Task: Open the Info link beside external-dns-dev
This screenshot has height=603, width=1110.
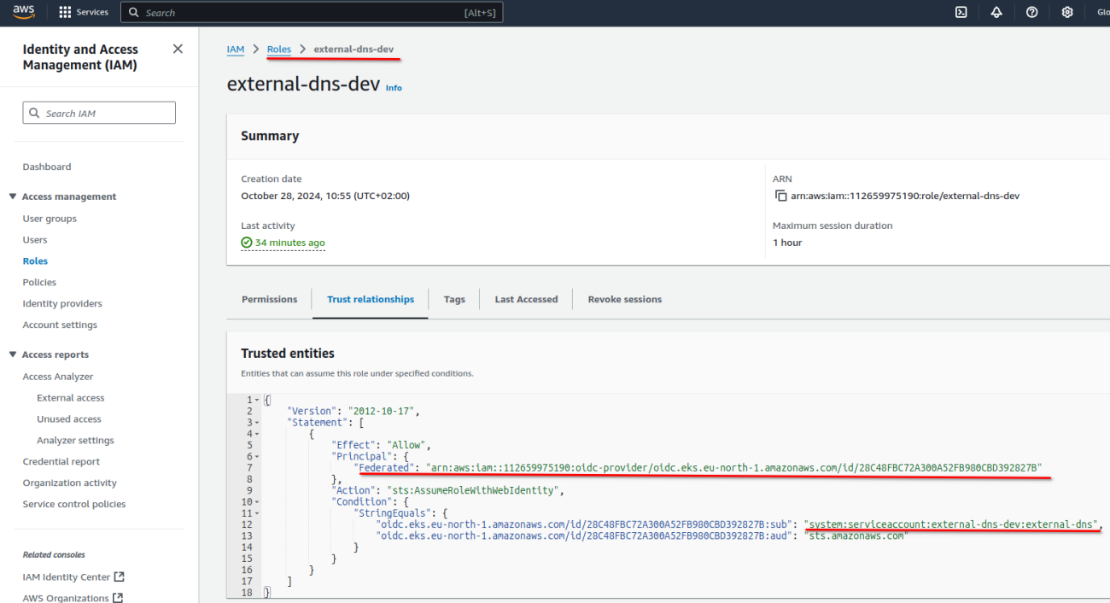Action: point(394,88)
